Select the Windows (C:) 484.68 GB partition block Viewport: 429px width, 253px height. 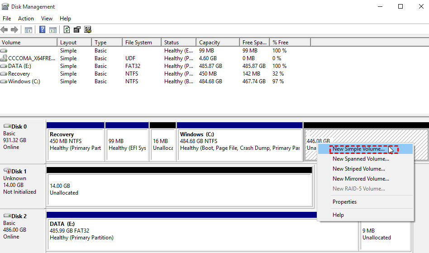click(x=240, y=142)
